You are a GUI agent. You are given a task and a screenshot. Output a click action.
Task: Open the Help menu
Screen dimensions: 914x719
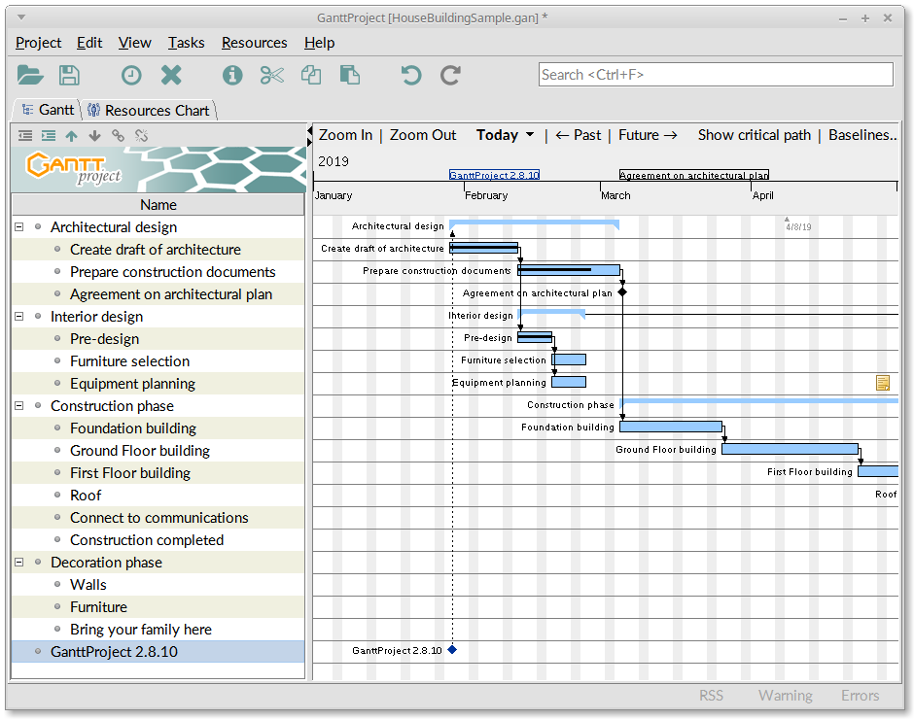(320, 43)
